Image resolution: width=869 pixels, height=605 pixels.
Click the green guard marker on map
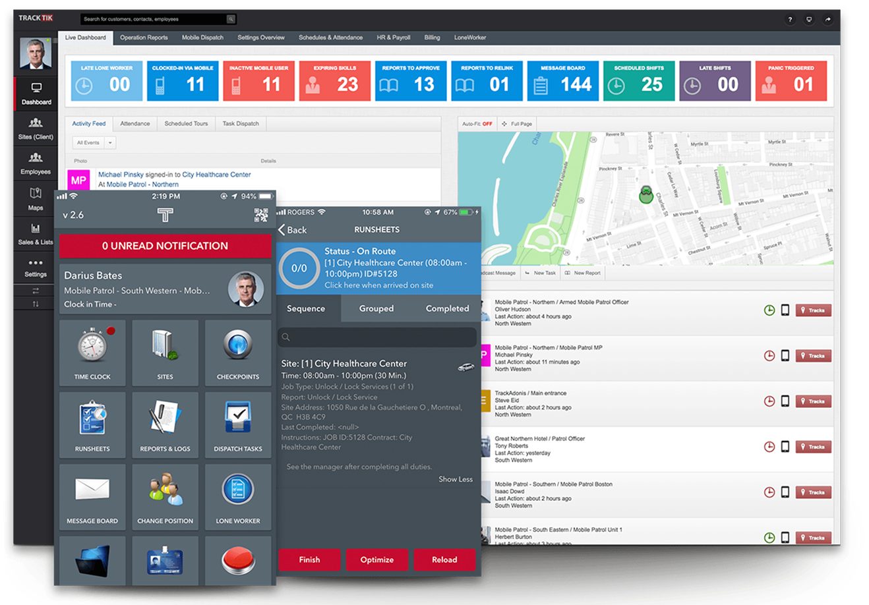click(646, 194)
